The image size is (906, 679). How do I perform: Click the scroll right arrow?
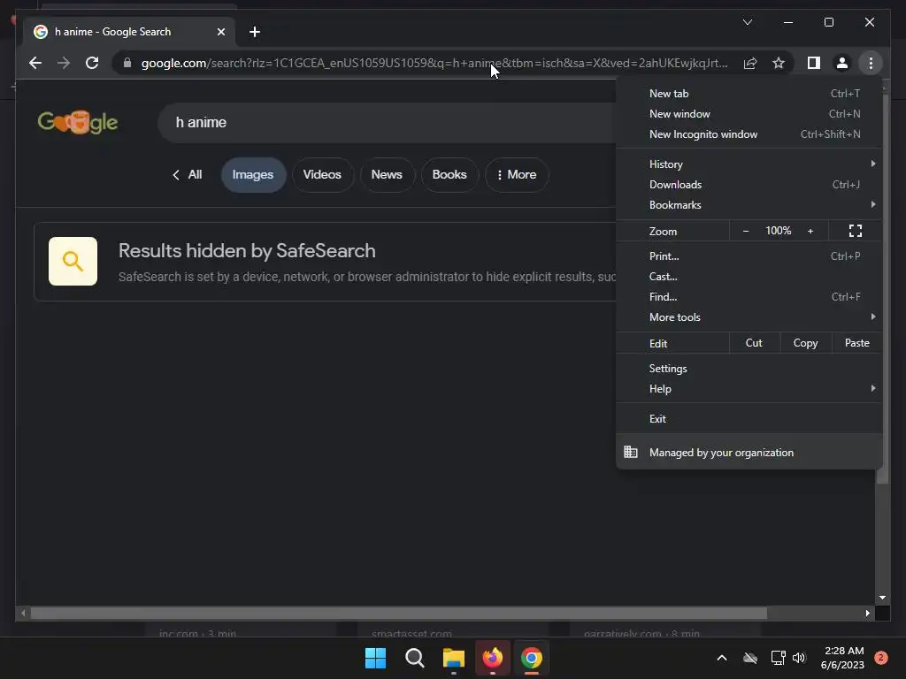coord(867,614)
